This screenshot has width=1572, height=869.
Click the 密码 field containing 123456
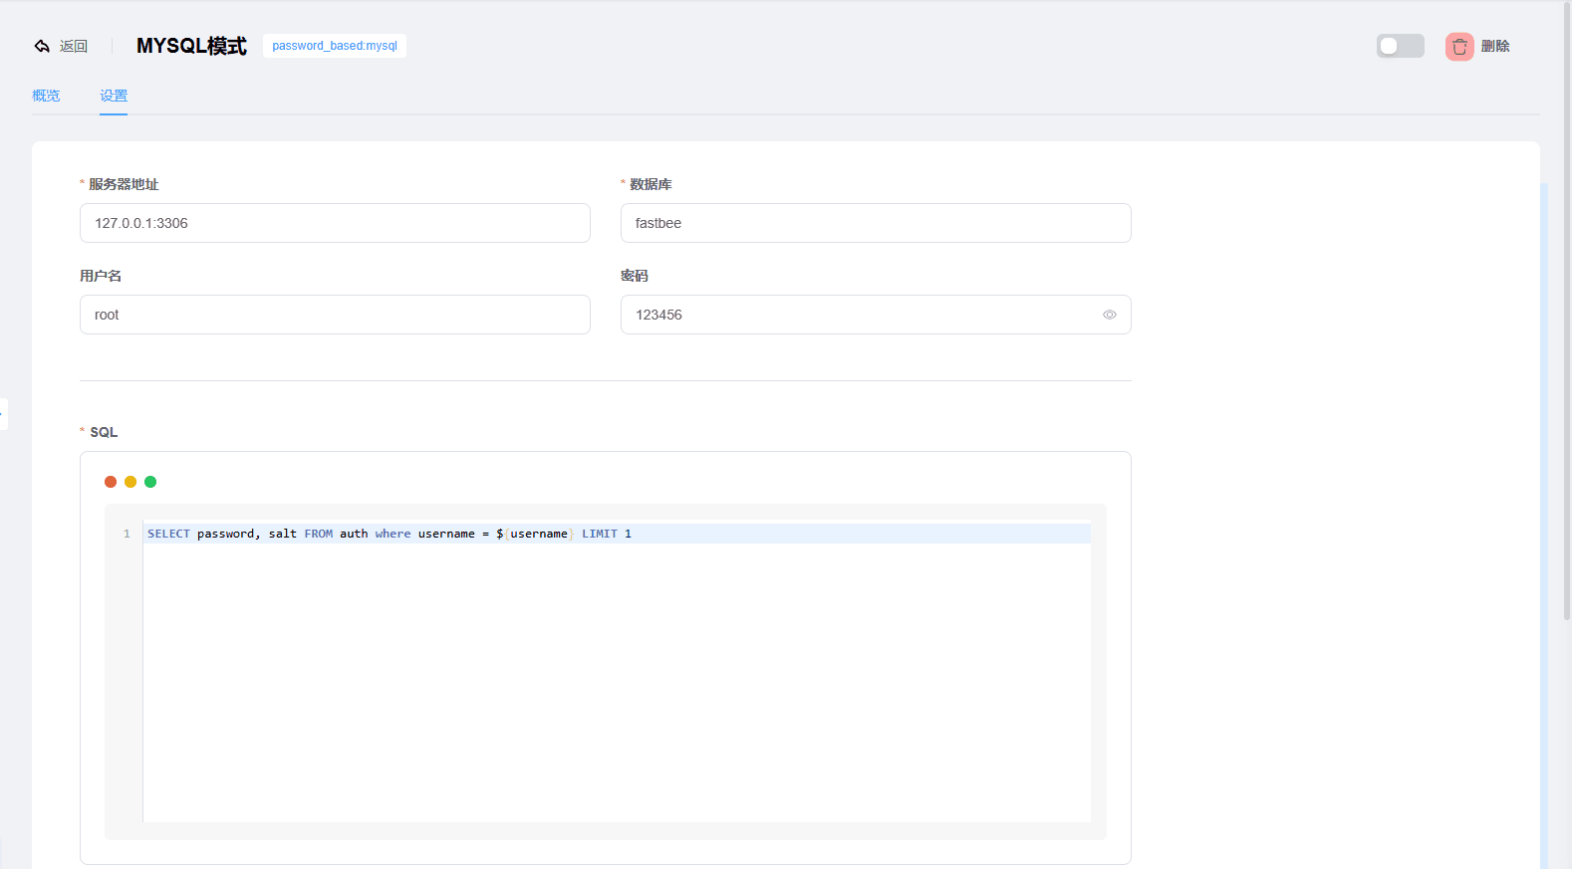(876, 315)
